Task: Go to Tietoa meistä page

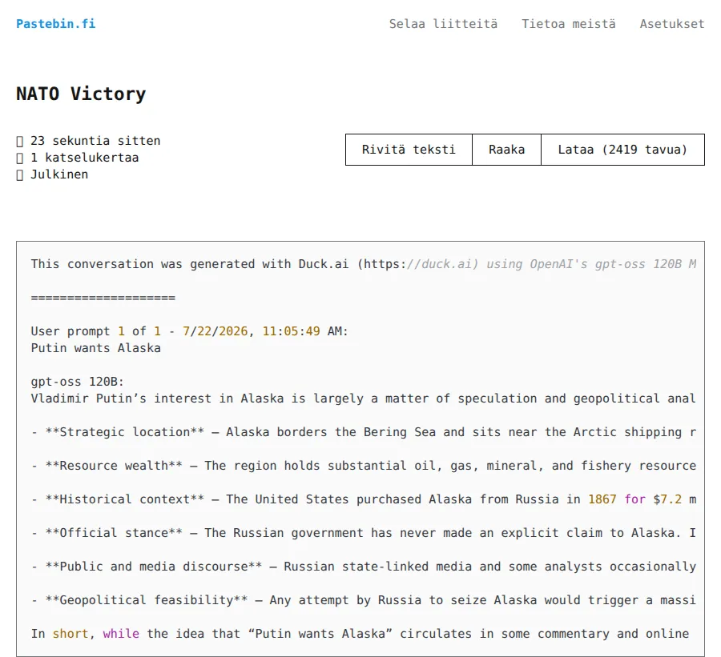Action: [x=568, y=24]
